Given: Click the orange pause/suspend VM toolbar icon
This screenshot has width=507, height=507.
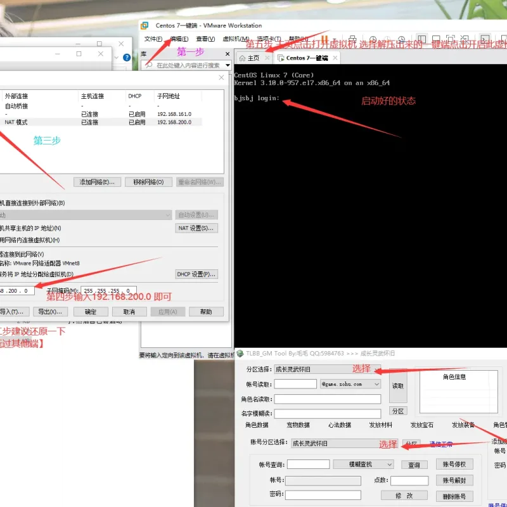Looking at the screenshot, I should 324,39.
